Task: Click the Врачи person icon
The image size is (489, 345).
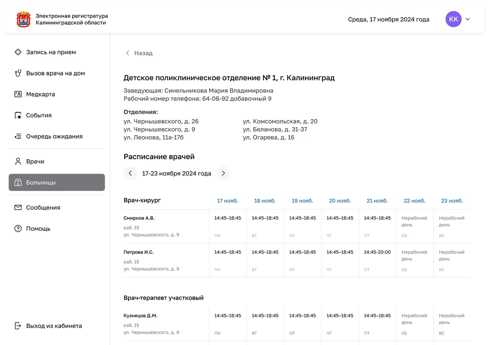Action: pyautogui.click(x=18, y=162)
